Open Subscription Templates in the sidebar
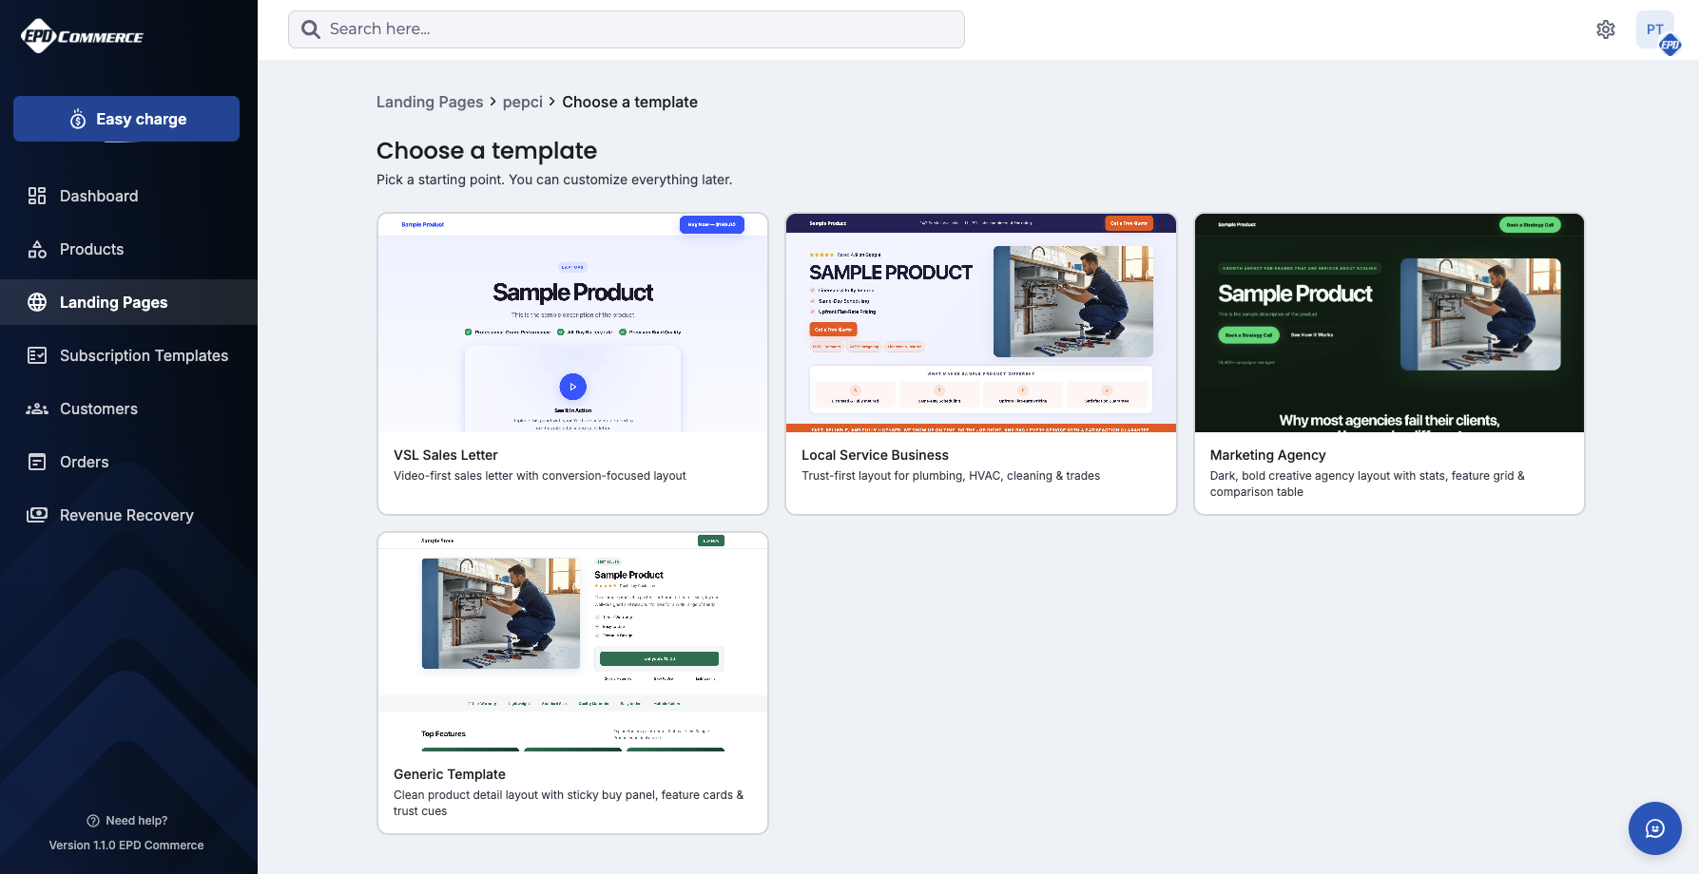The image size is (1699, 874). point(128,355)
